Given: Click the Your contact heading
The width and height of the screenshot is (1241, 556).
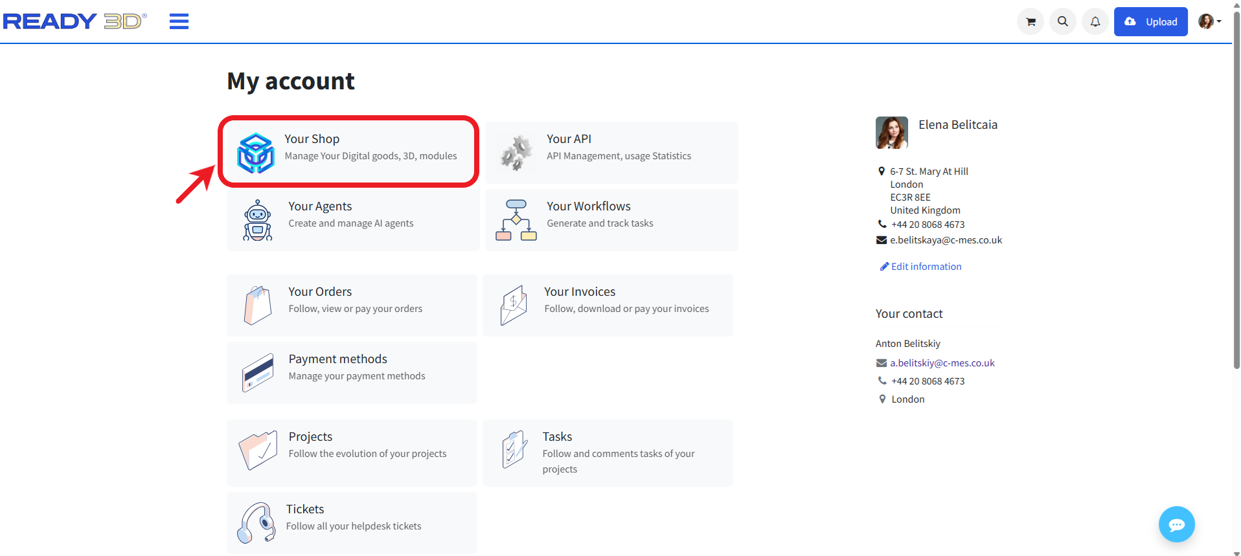Looking at the screenshot, I should (909, 313).
